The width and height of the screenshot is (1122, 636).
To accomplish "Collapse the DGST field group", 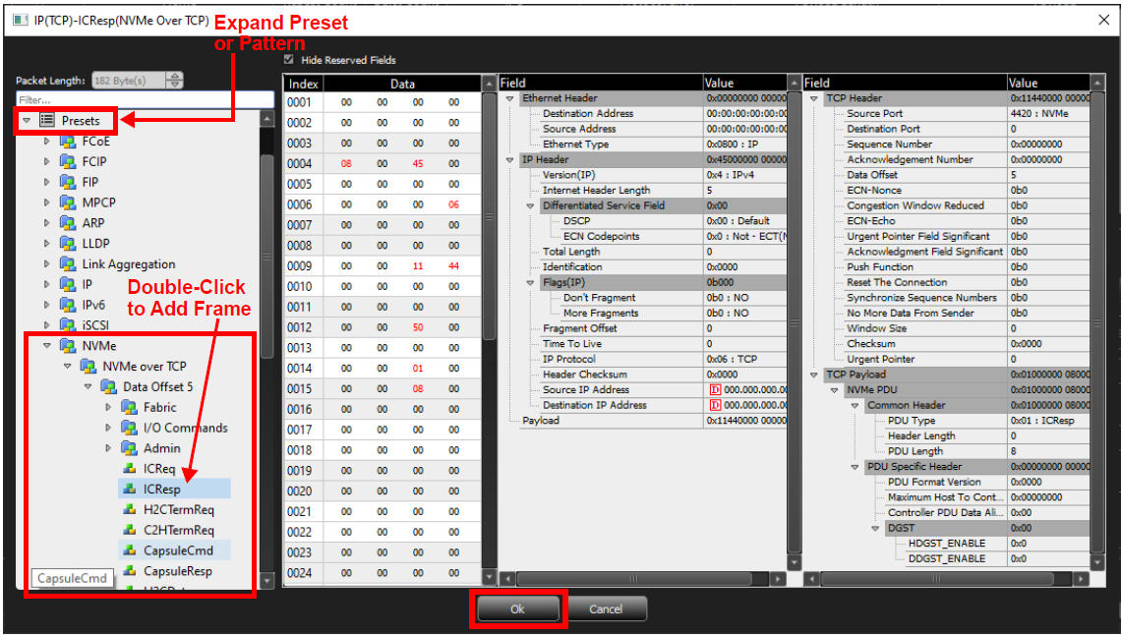I will [875, 528].
